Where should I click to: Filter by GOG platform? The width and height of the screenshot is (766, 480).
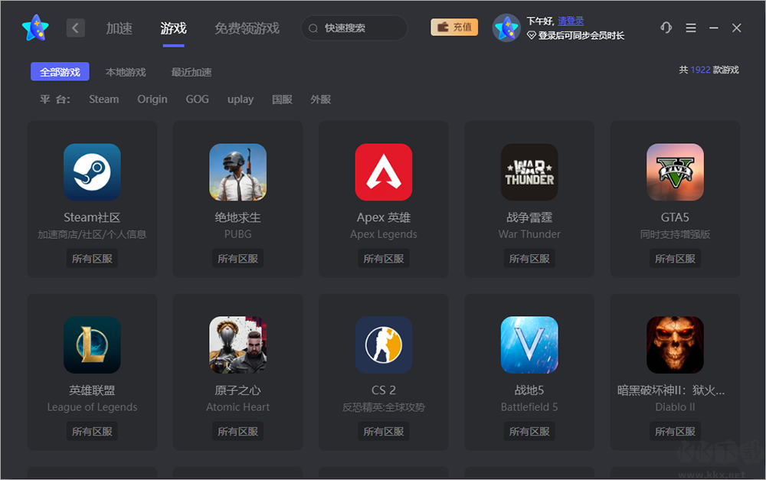coord(198,99)
